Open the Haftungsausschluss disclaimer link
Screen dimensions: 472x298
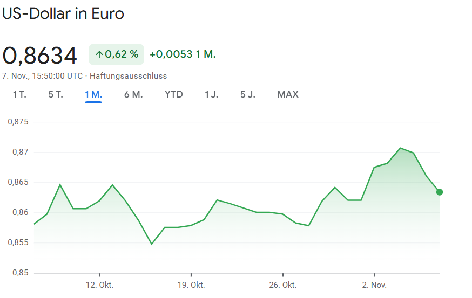tap(128, 76)
